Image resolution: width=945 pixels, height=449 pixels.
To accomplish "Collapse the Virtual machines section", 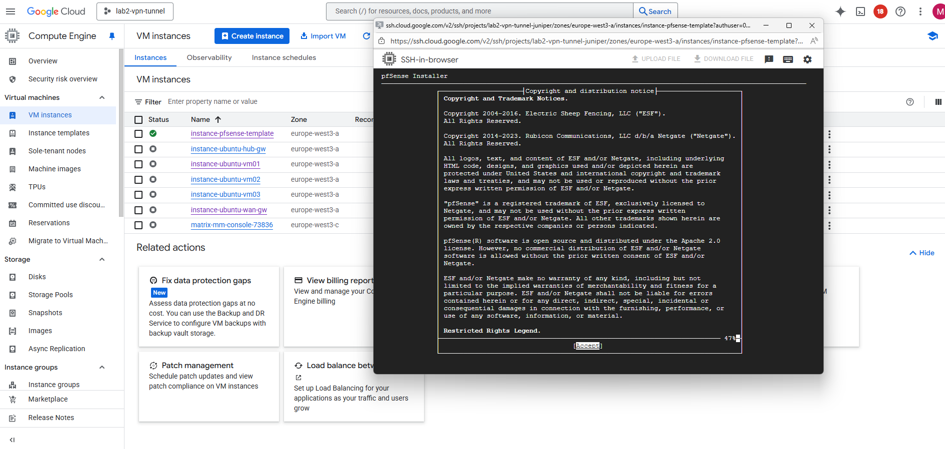I will click(x=102, y=97).
